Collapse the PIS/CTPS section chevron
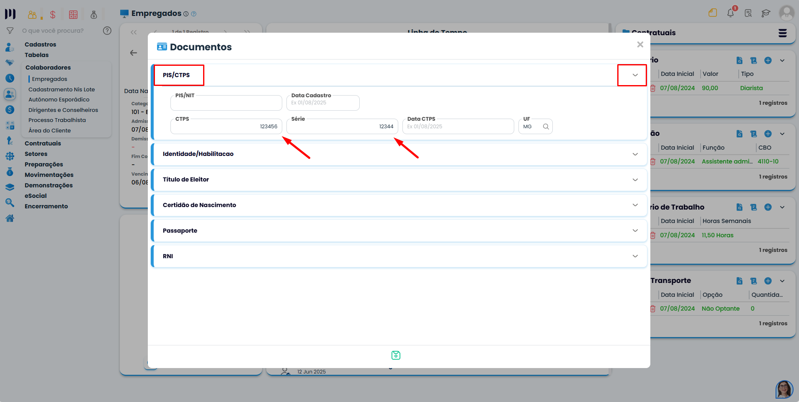This screenshot has height=402, width=799. coord(635,75)
